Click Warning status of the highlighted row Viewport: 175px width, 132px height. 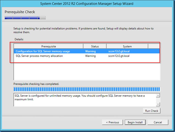(91, 51)
